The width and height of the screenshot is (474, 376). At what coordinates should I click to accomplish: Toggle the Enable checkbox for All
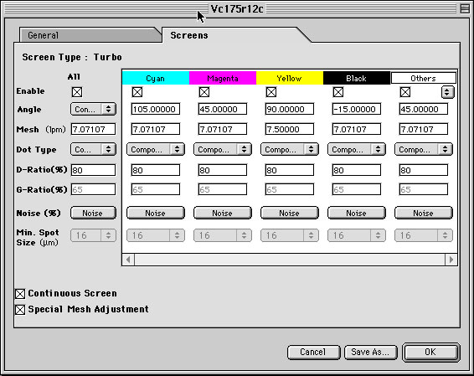(x=77, y=92)
